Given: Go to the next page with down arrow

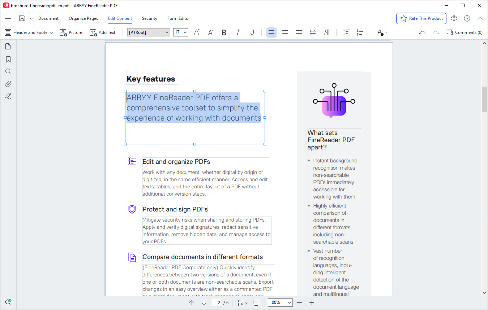Looking at the screenshot, I should click(x=204, y=302).
